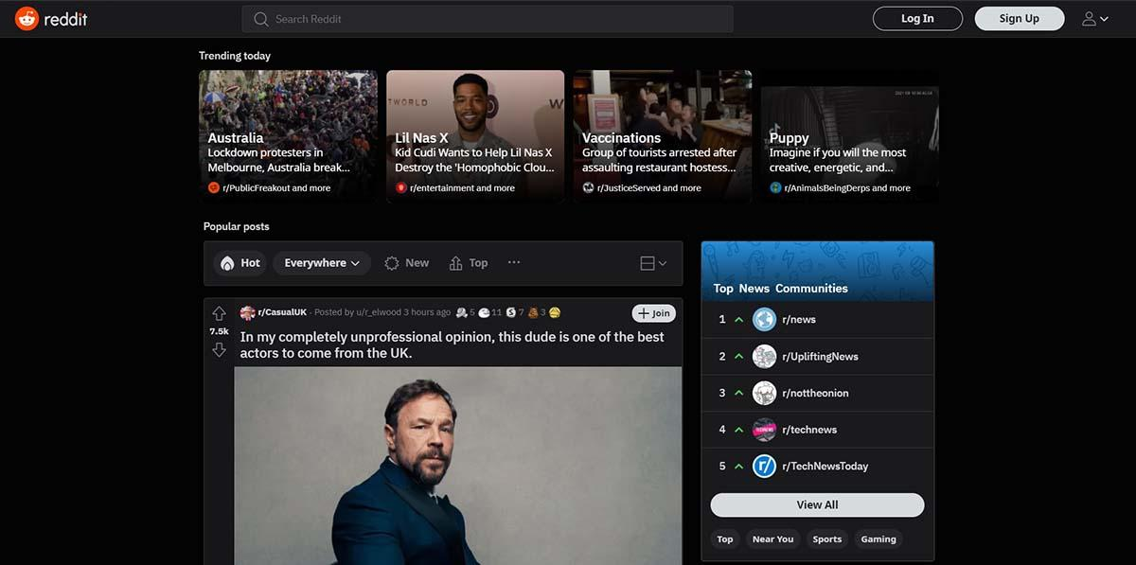
Task: Click the search magnifier icon
Action: 261,19
